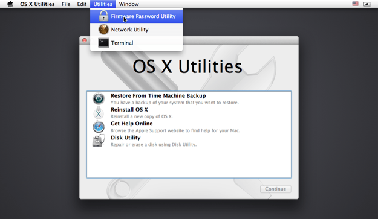Click the Continue button

coord(276,189)
